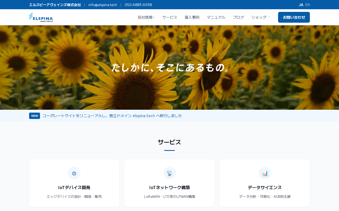339x211 pixels.
Task: Switch language to JA
Action: [301, 5]
